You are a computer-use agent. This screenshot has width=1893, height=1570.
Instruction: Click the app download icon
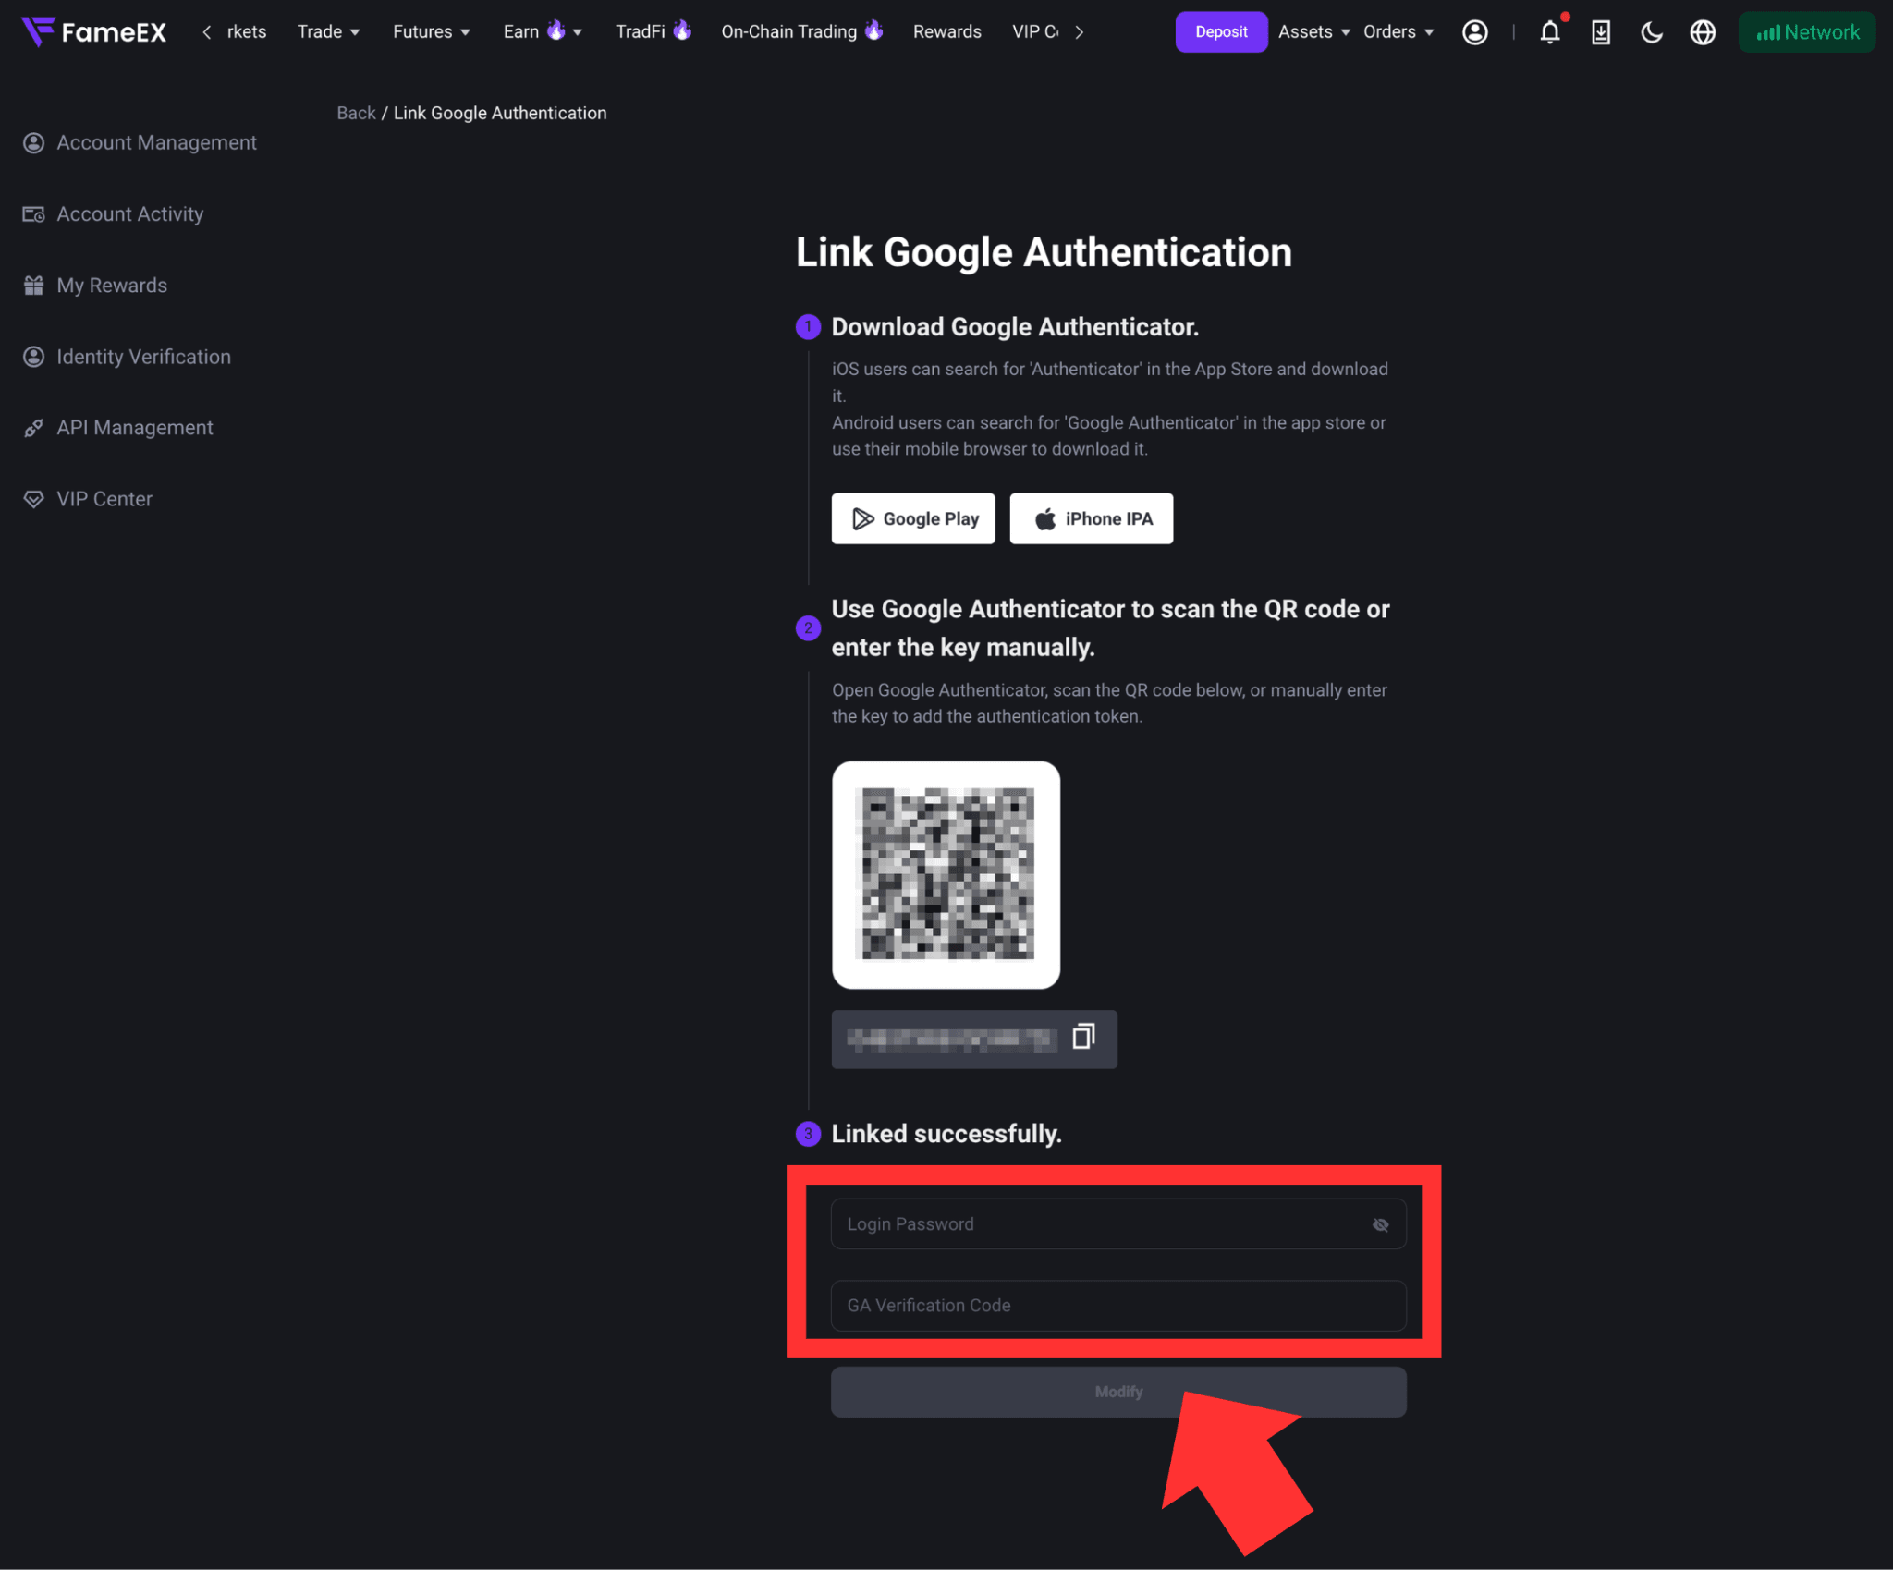tap(1601, 32)
